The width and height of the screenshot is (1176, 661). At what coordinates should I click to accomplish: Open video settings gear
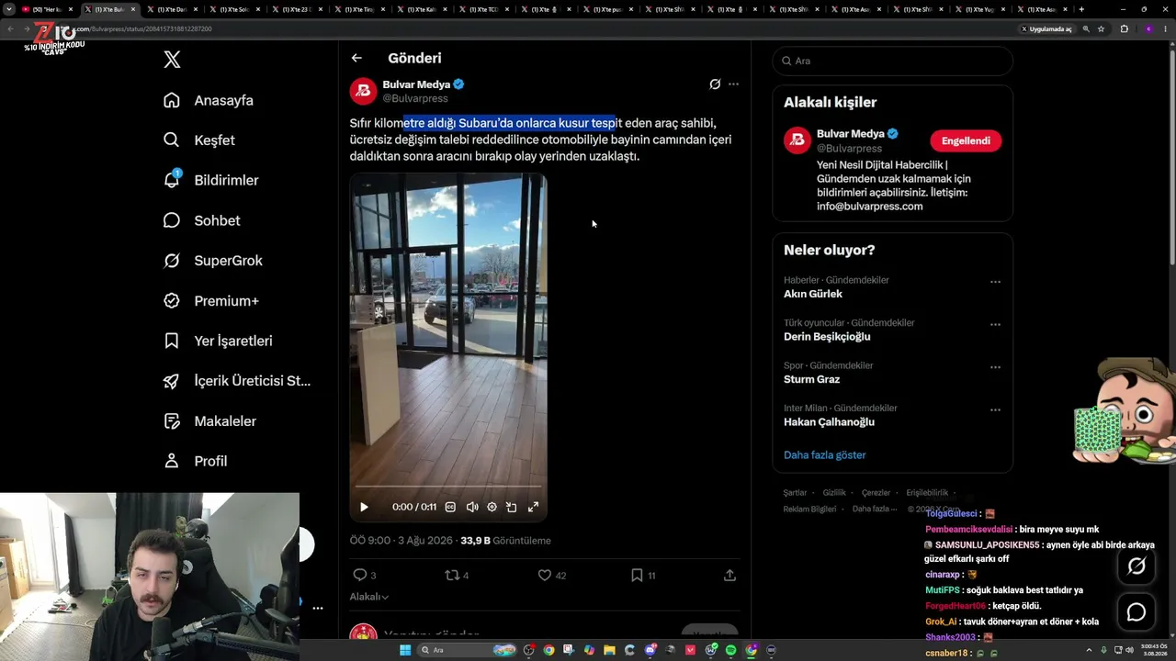pyautogui.click(x=492, y=507)
